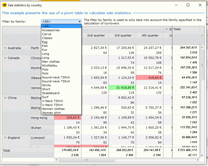
Task: Click the horizontal scrollbar right arrow
Action: click(x=198, y=160)
